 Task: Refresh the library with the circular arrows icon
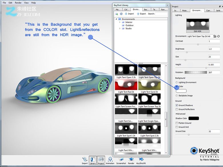tap(121, 14)
